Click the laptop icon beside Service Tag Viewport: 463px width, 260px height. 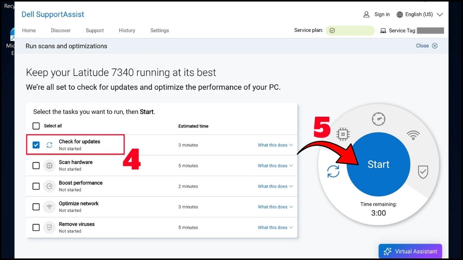click(383, 30)
